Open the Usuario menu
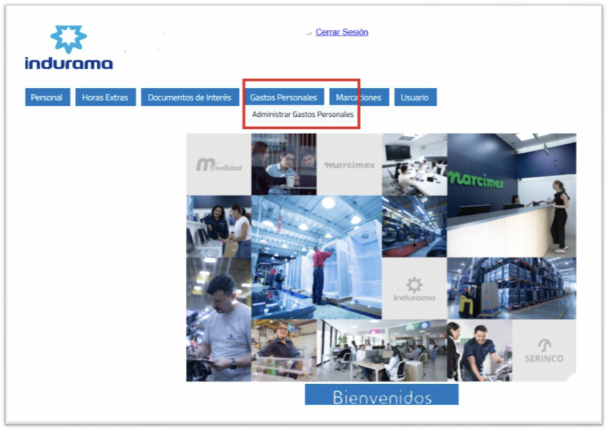Image resolution: width=608 pixels, height=431 pixels. point(415,97)
